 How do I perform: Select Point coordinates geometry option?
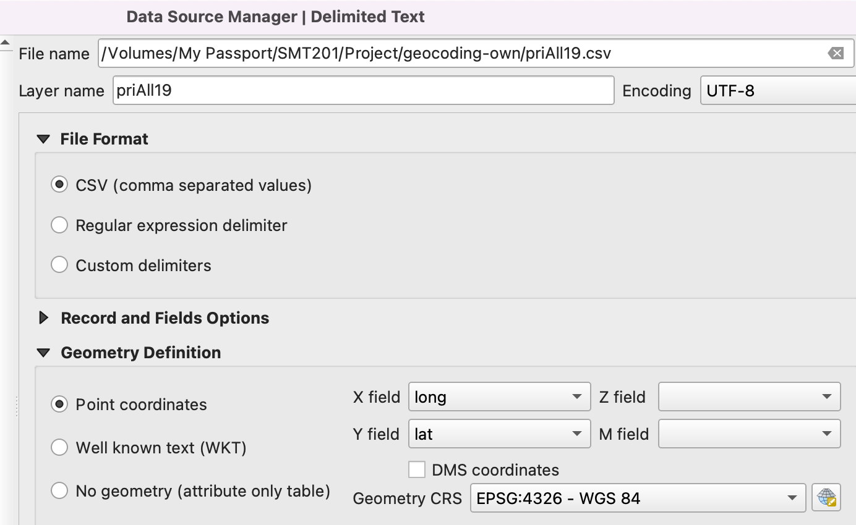point(59,405)
